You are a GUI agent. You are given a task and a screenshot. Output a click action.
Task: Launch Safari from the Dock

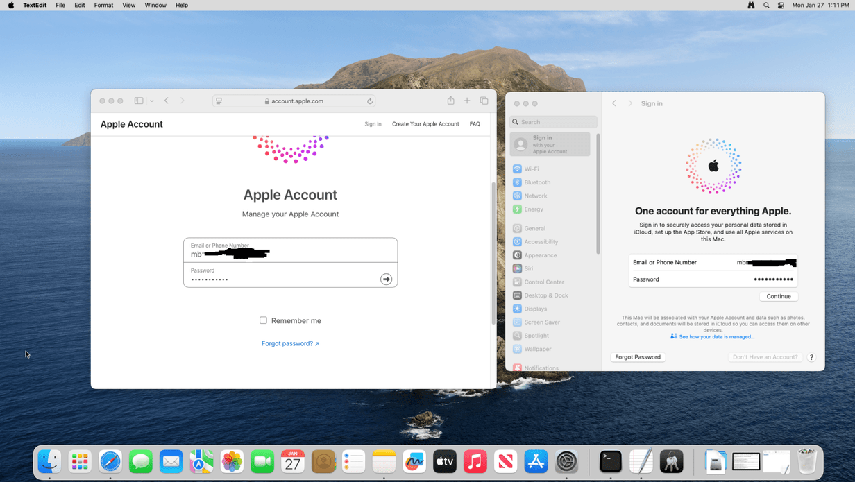coord(110,461)
